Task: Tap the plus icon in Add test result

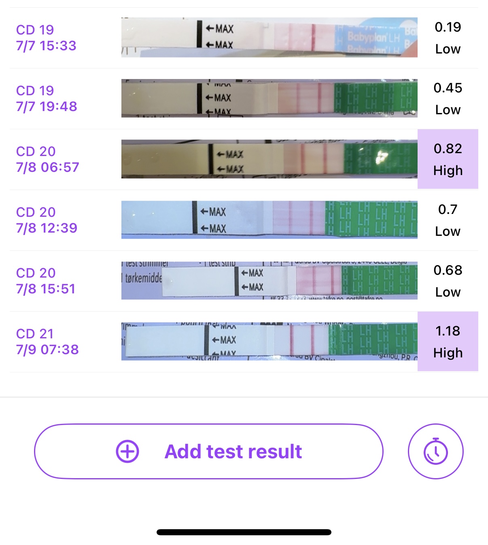Action: 127,451
